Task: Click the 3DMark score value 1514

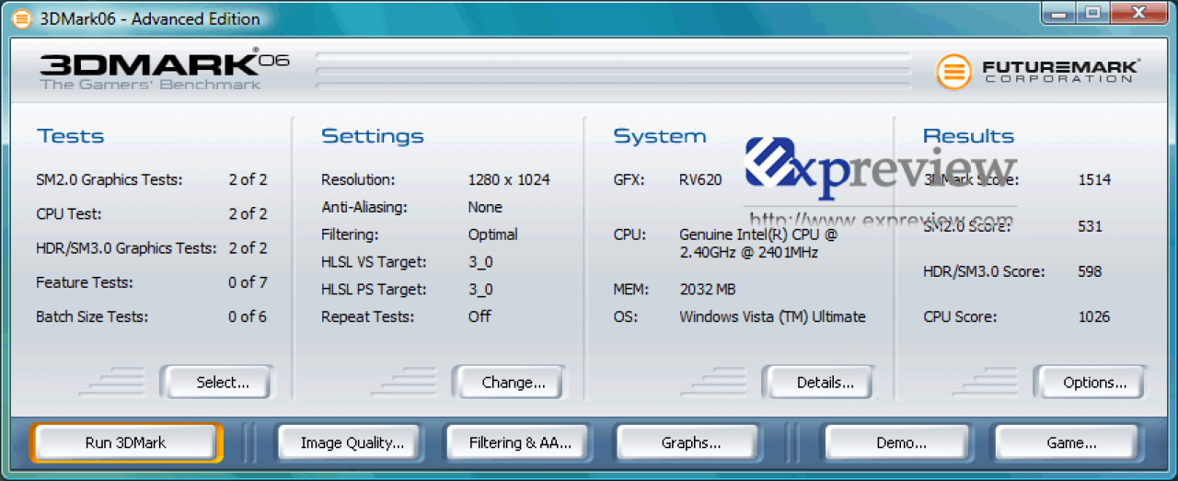Action: (1094, 179)
